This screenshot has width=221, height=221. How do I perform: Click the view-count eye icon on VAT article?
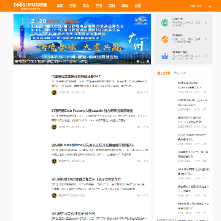(x=138, y=93)
